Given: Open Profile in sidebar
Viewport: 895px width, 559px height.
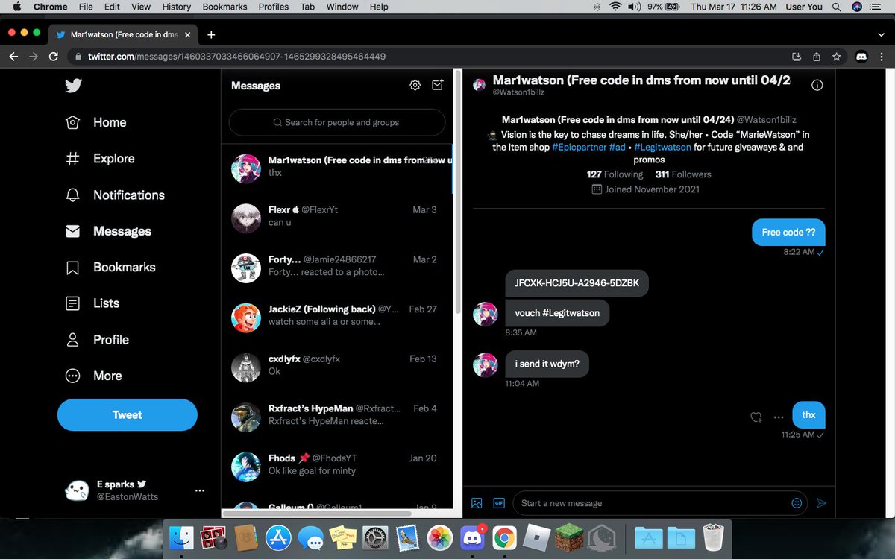Looking at the screenshot, I should coord(97,340).
